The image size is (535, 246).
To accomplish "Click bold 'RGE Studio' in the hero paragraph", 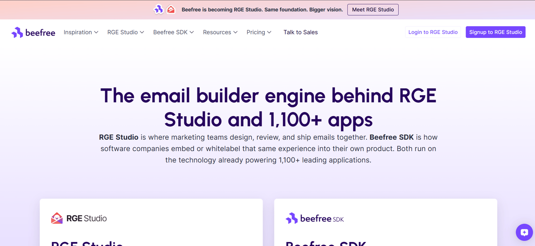I will click(x=119, y=137).
